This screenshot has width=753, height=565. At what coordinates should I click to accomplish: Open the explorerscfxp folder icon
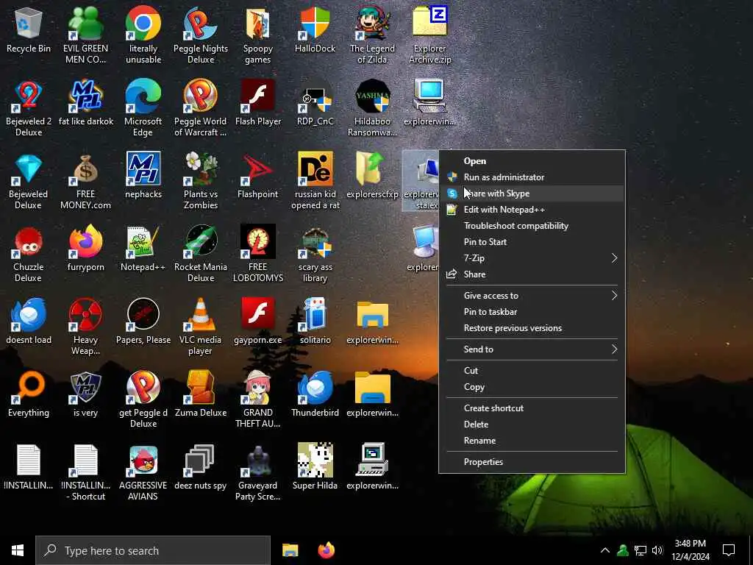point(372,176)
